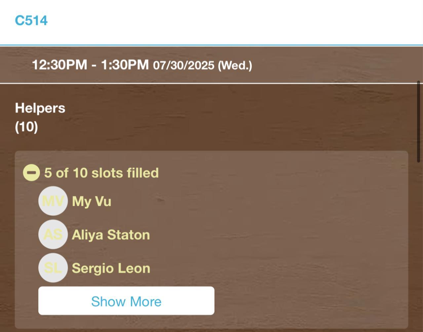
Task: Click the SL avatar for Sergio Leon
Action: tap(53, 268)
